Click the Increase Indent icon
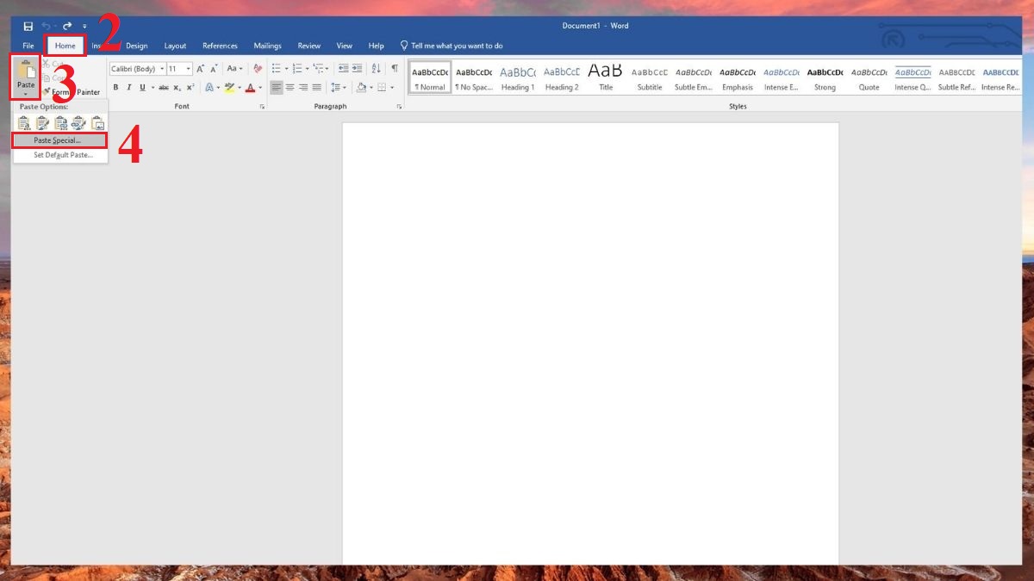Image resolution: width=1034 pixels, height=581 pixels. pyautogui.click(x=358, y=69)
